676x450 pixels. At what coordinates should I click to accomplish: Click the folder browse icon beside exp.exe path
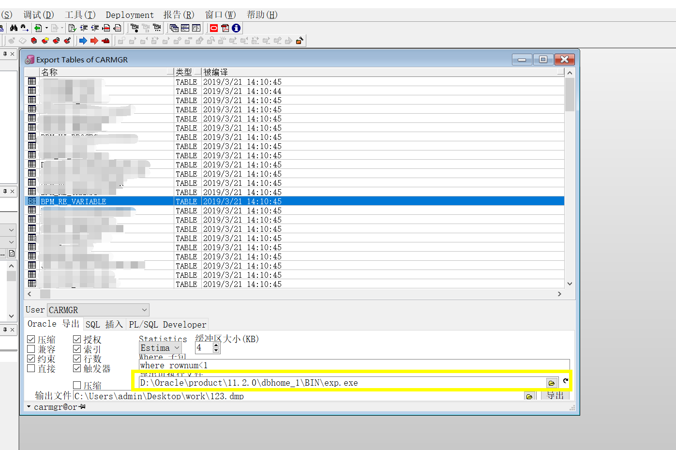551,383
